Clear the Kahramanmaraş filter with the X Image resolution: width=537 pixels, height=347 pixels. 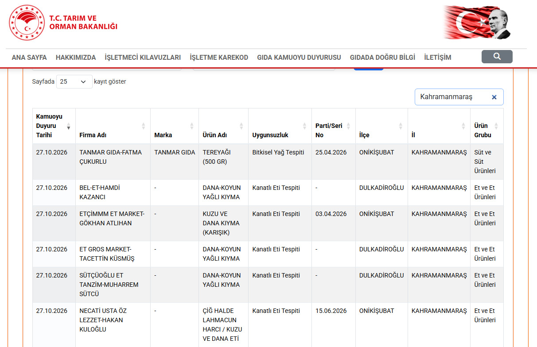[494, 97]
